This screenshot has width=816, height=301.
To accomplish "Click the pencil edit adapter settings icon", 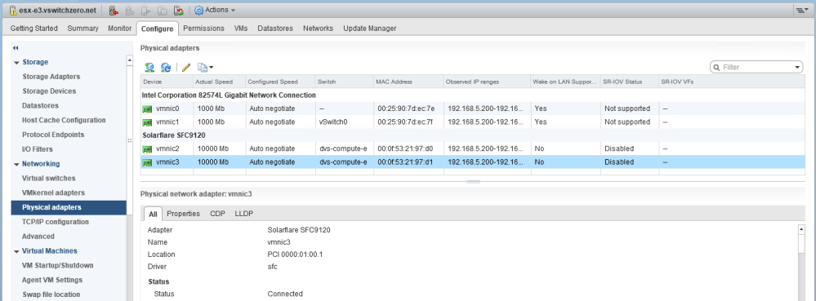I will pos(185,67).
